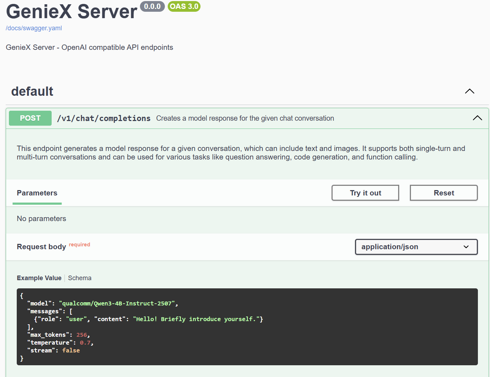The width and height of the screenshot is (490, 377).
Task: Click the Reset button
Action: point(444,193)
